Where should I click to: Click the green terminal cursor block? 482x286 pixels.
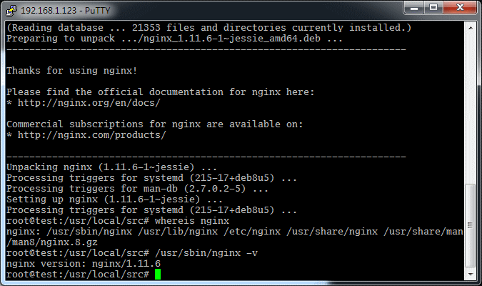click(158, 274)
